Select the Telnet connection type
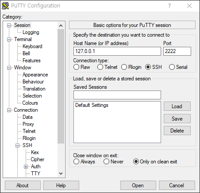The image size is (200, 193). coord(100,67)
